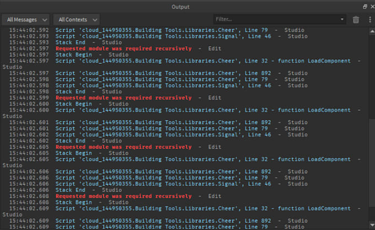
Task: Click the Signal Line 46 entry at 15:44:02.593
Action: click(171, 36)
